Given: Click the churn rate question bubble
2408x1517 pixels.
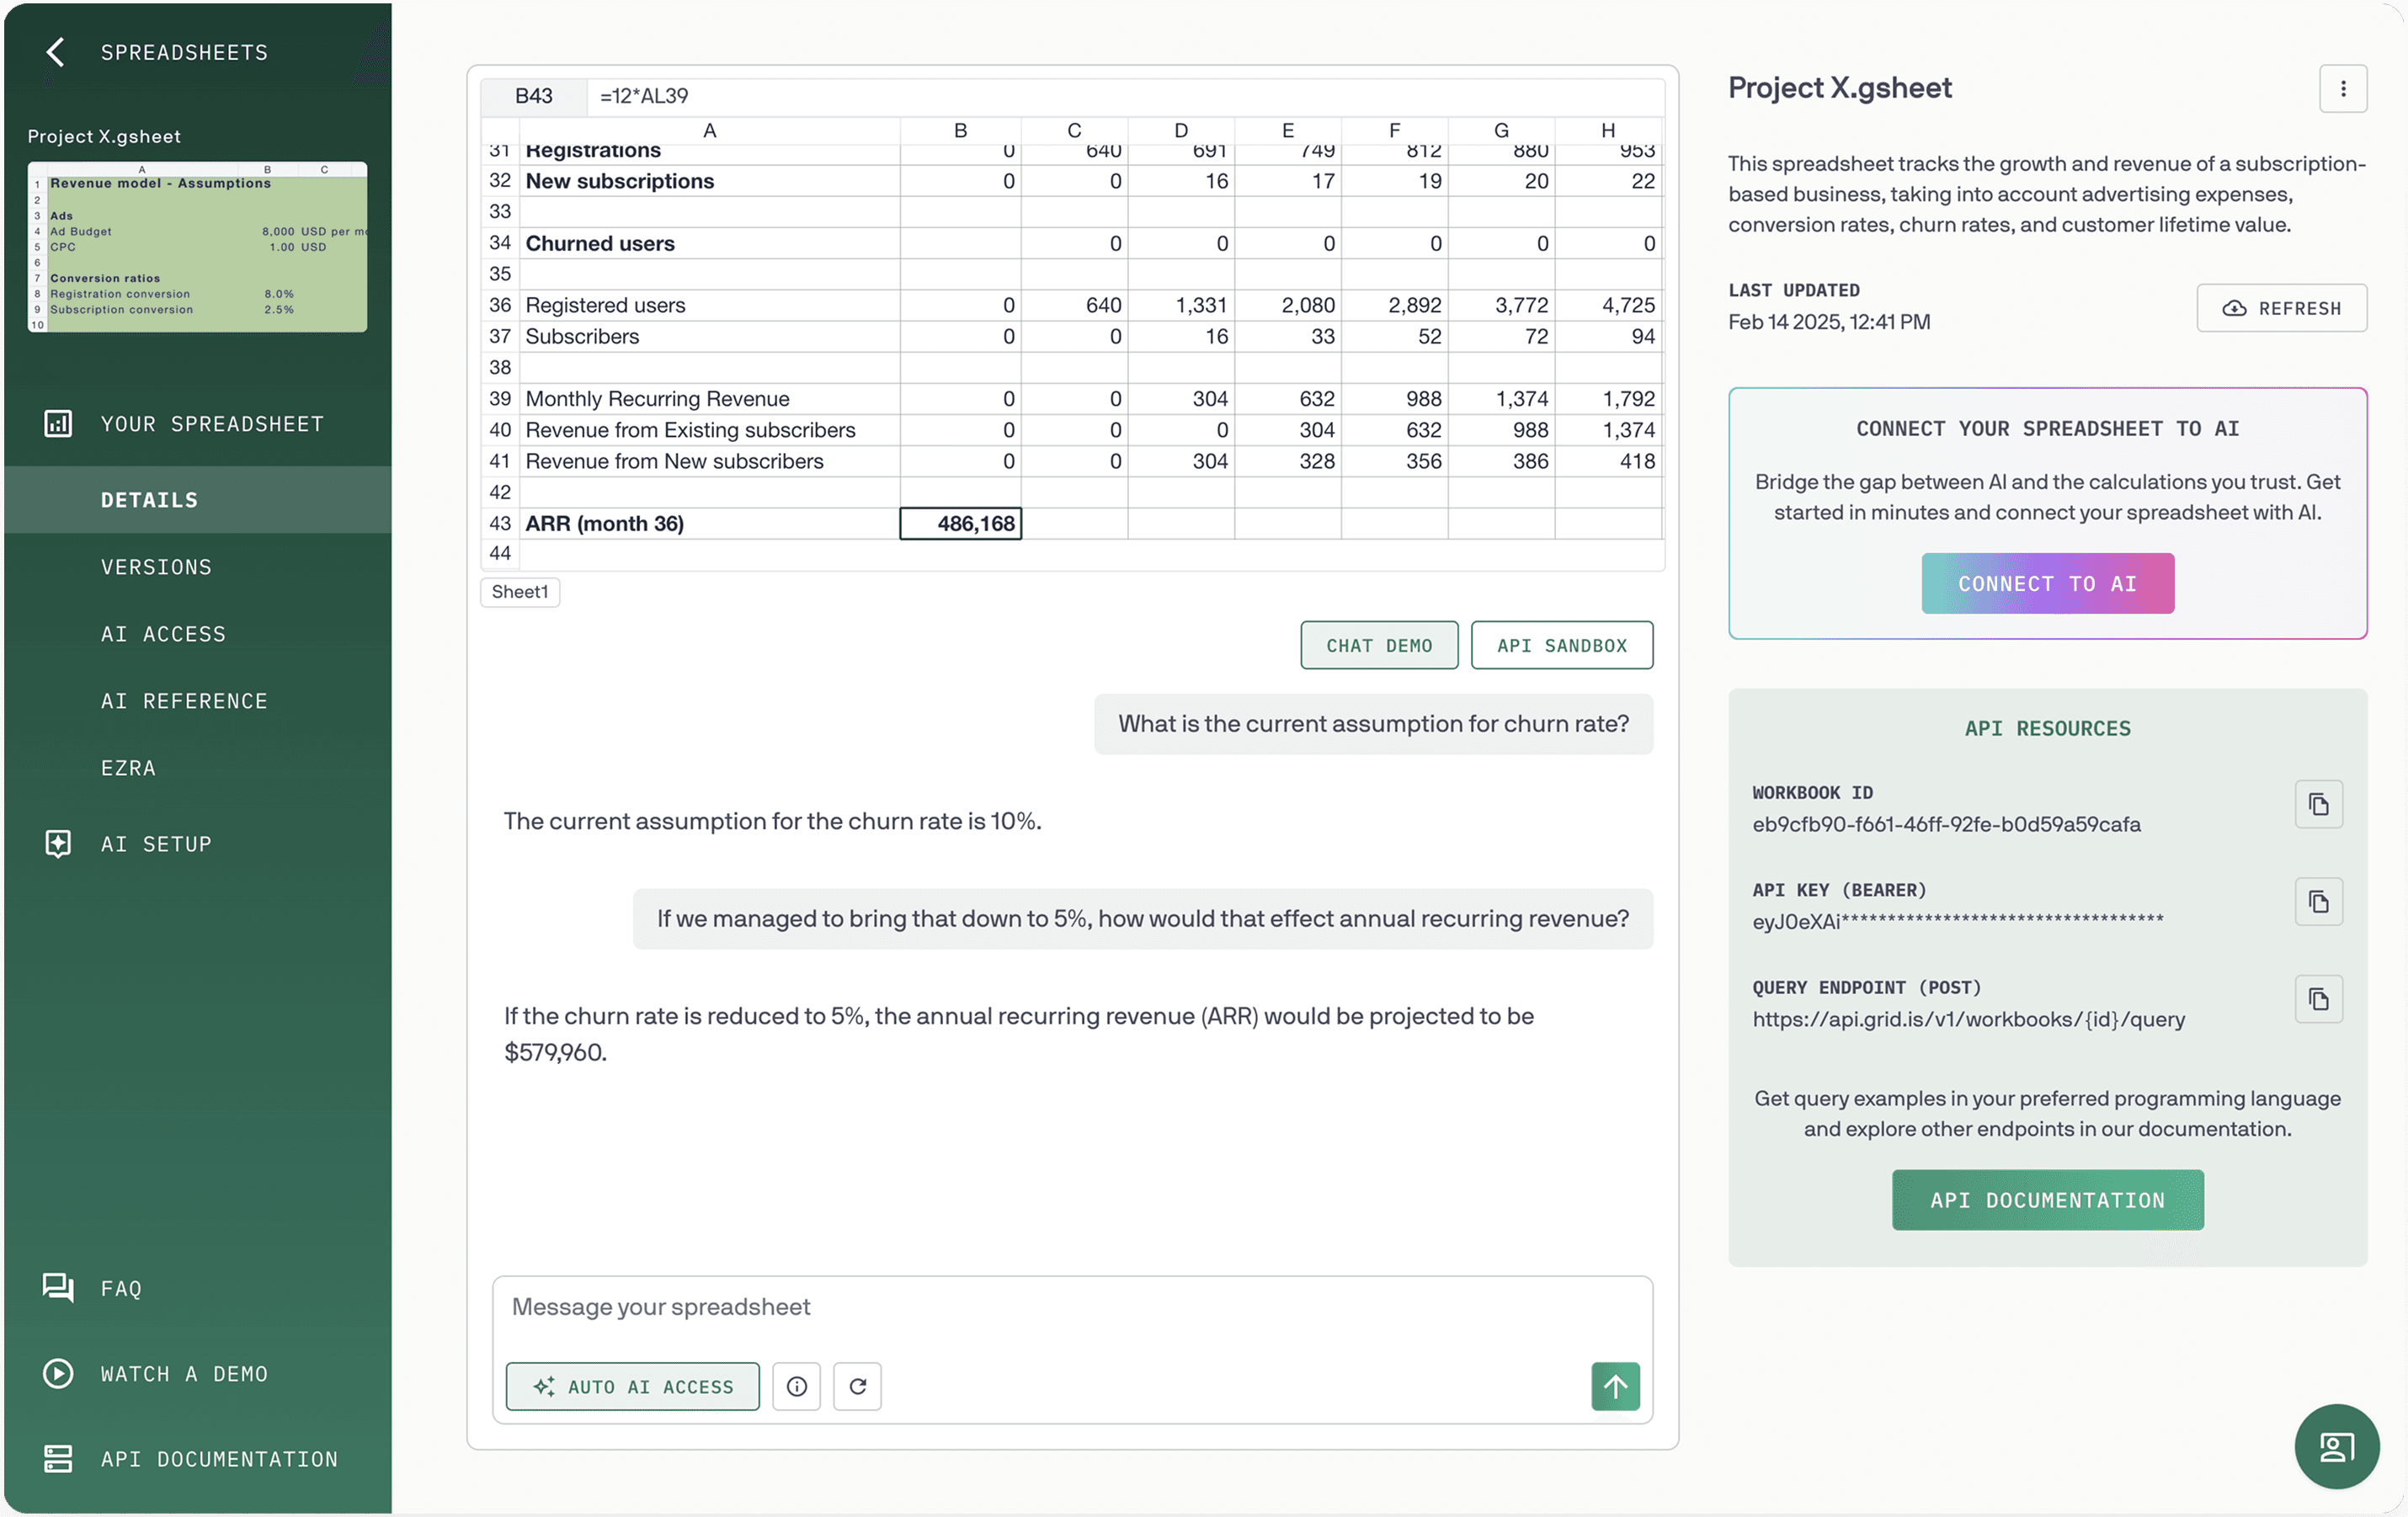Looking at the screenshot, I should [x=1373, y=724].
